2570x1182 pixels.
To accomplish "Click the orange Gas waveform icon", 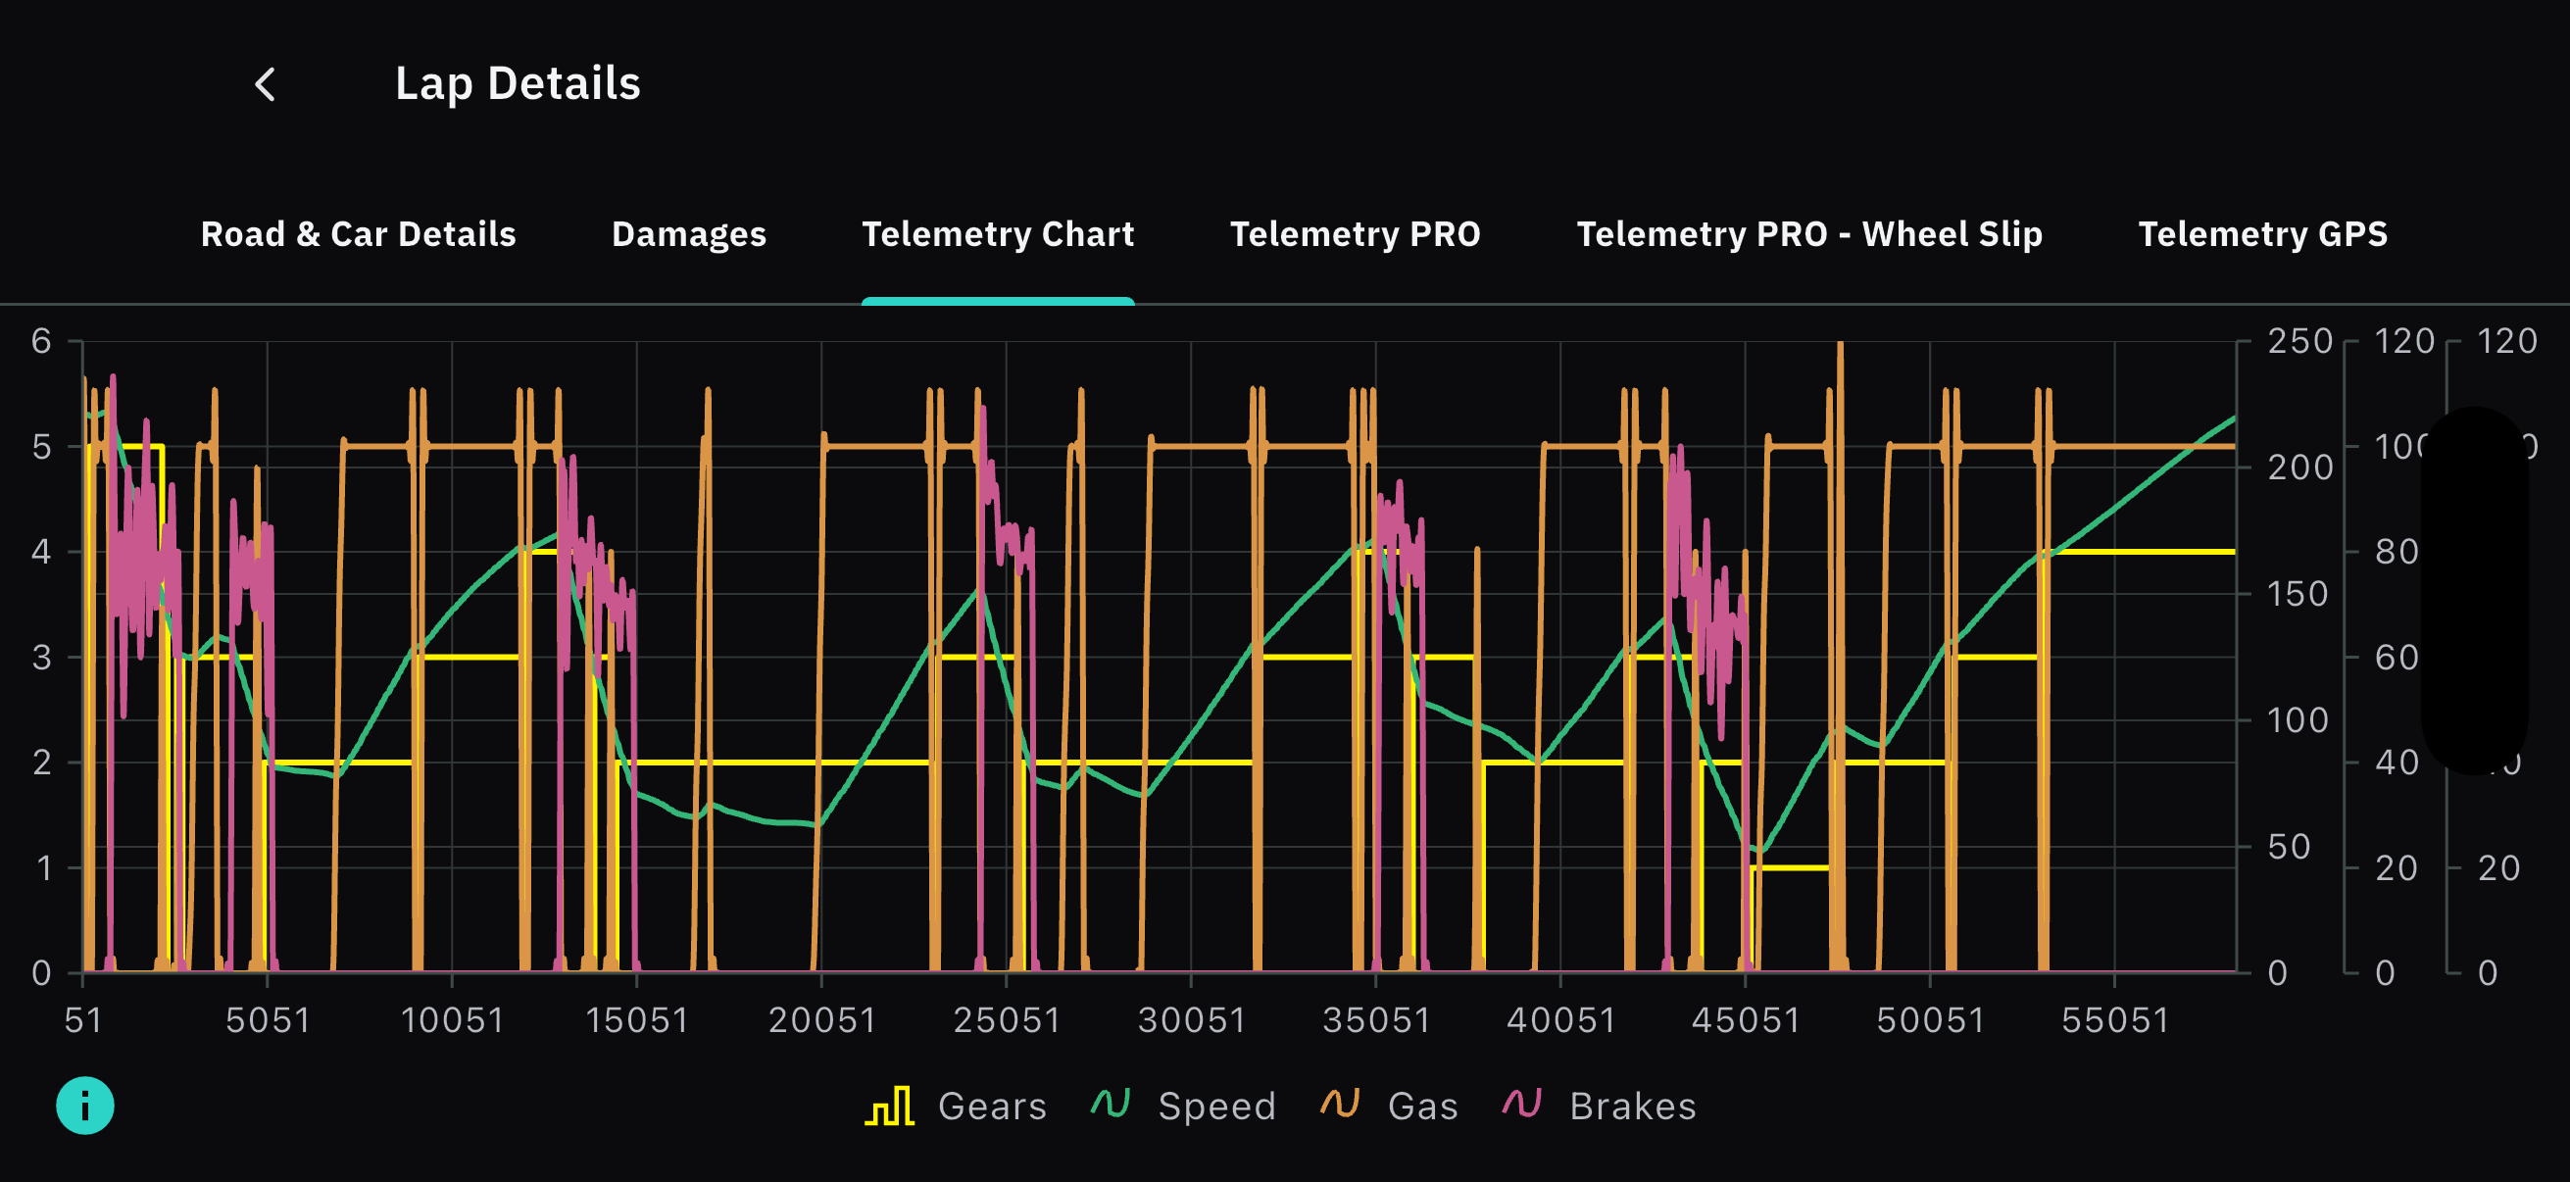I will tap(1341, 1105).
